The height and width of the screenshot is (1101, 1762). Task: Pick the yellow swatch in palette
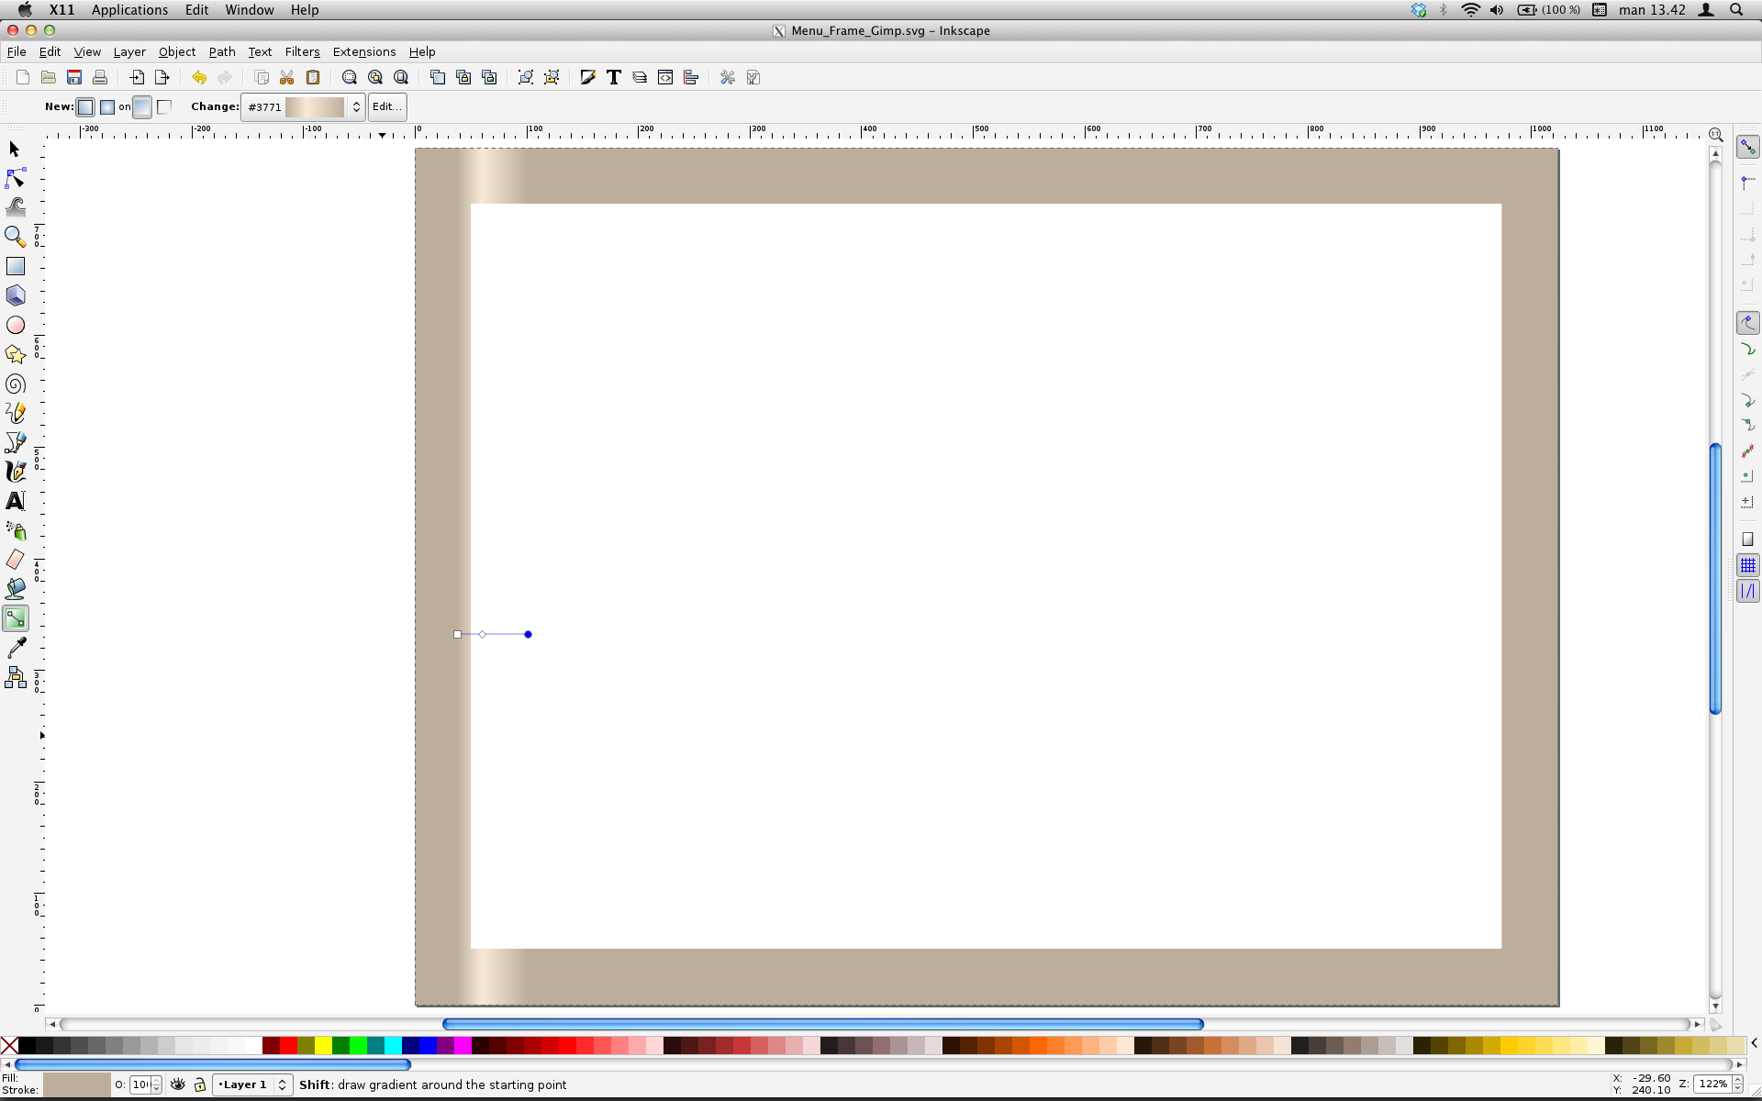coord(323,1045)
